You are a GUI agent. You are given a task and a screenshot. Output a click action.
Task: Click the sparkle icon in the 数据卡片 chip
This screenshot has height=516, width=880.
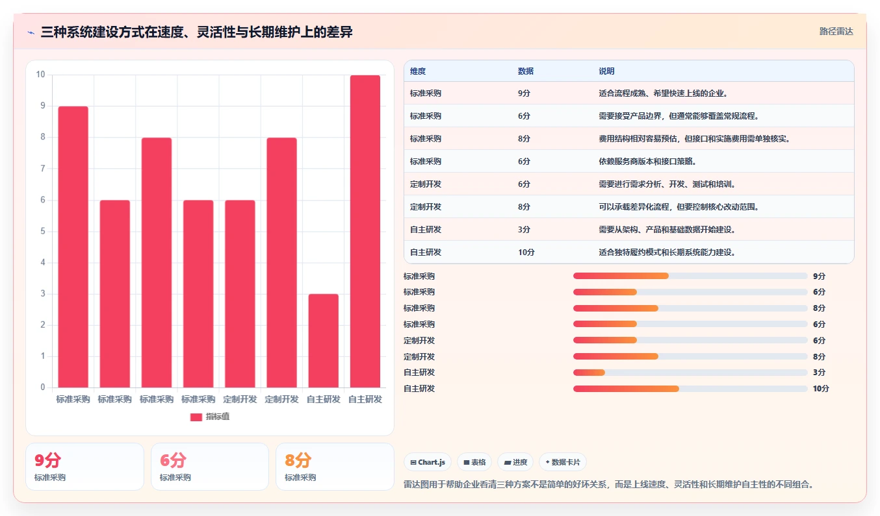548,463
